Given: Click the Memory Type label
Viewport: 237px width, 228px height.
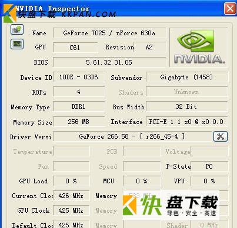Looking at the screenshot, I should pos(31,107).
